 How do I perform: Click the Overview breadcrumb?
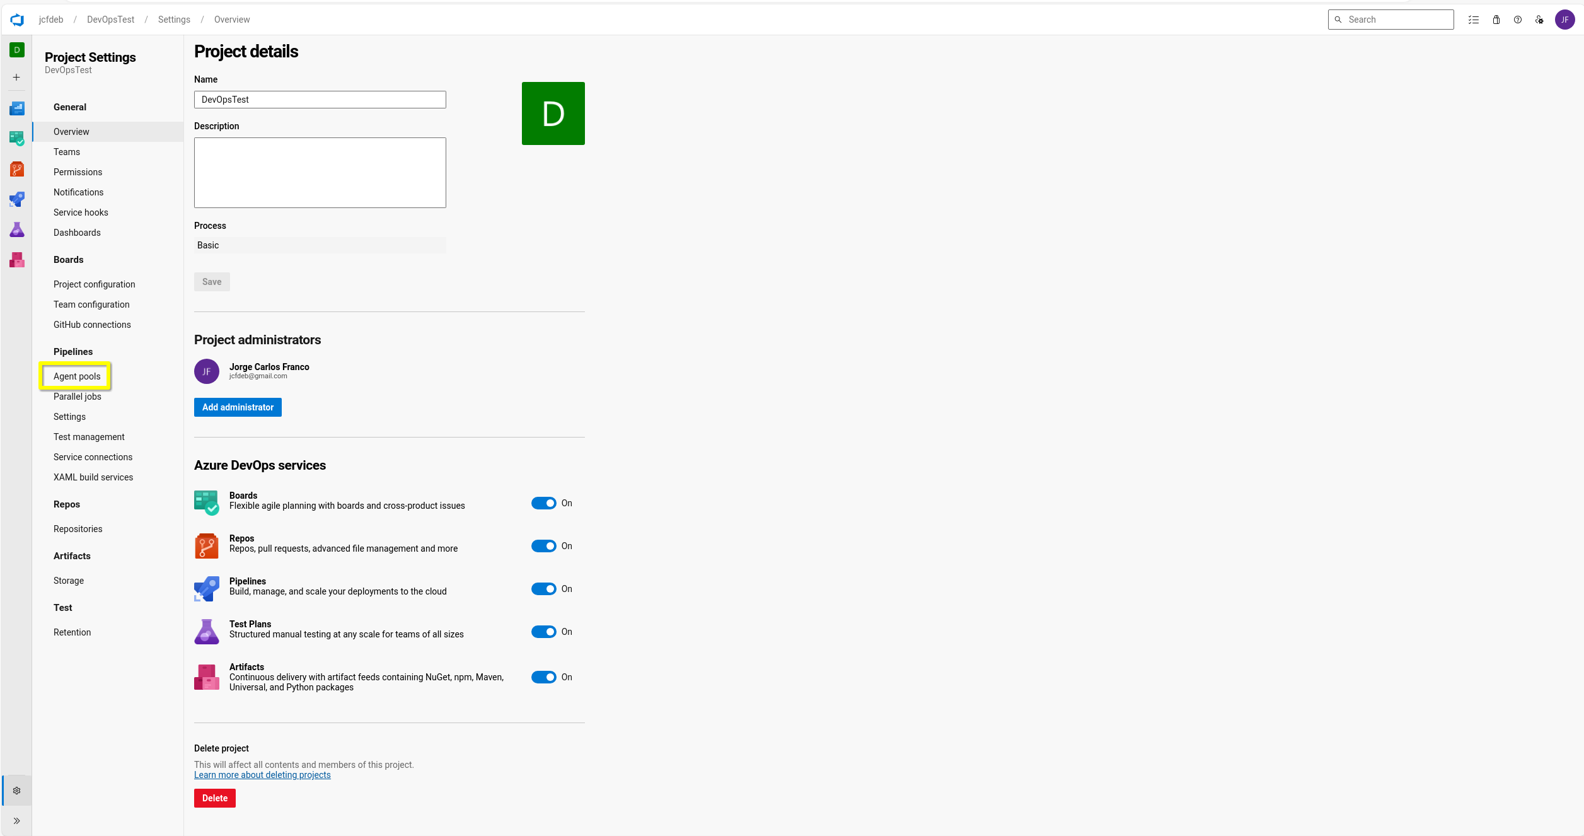point(232,20)
